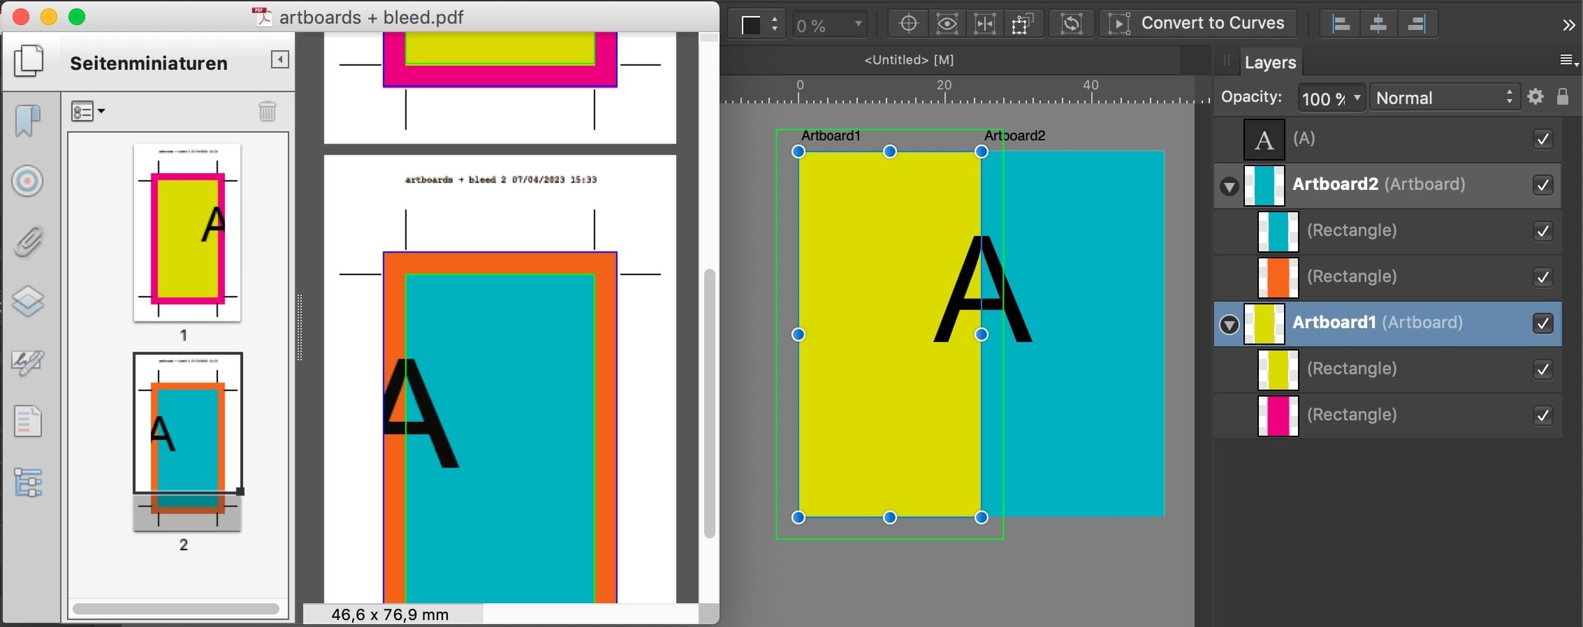Image resolution: width=1583 pixels, height=627 pixels.
Task: Click the fill swatch stepper arrows
Action: (x=774, y=24)
